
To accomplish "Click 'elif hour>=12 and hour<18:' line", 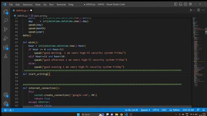I will (x=47, y=56).
